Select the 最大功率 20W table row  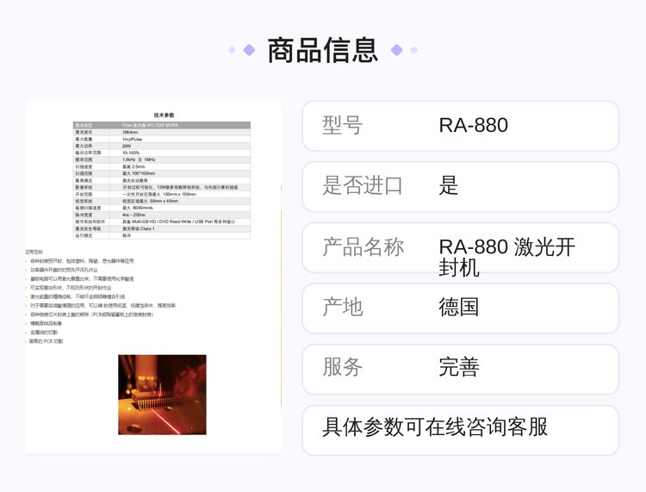click(162, 146)
